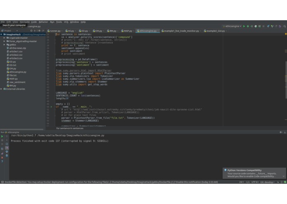
Task: Open Project panel settings gear
Action: [x=39, y=31]
